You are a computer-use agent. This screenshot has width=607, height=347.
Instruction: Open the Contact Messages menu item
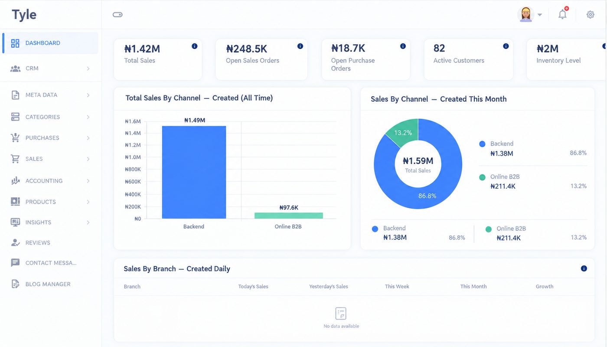tap(50, 263)
